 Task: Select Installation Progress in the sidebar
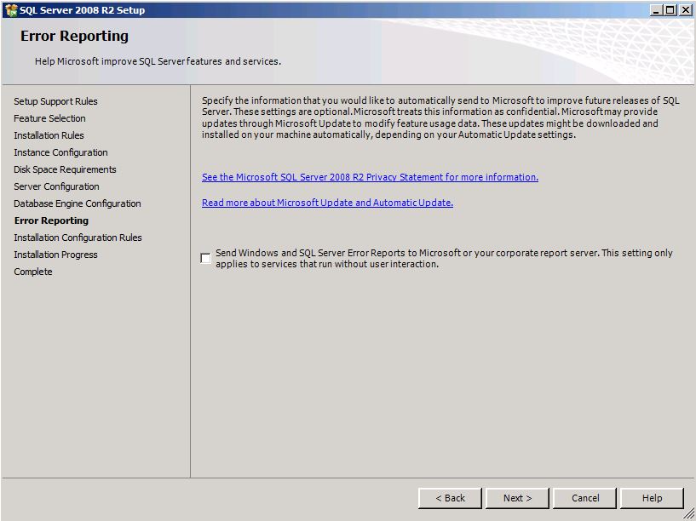[x=55, y=254]
